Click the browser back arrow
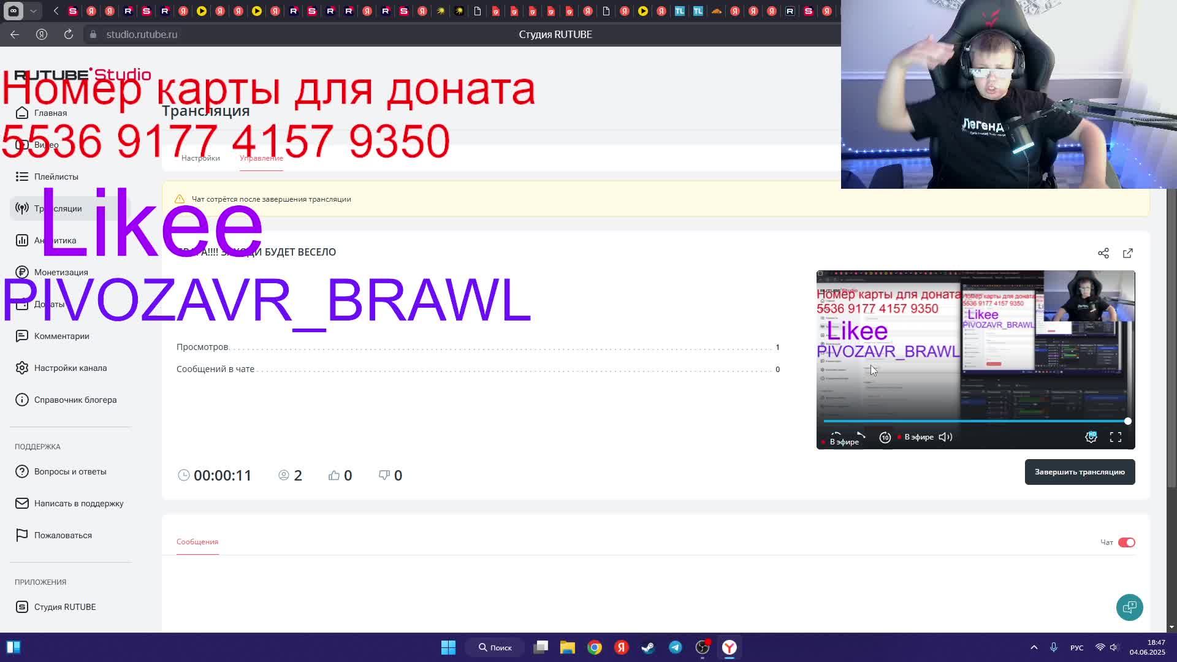Viewport: 1177px width, 662px height. [15, 34]
